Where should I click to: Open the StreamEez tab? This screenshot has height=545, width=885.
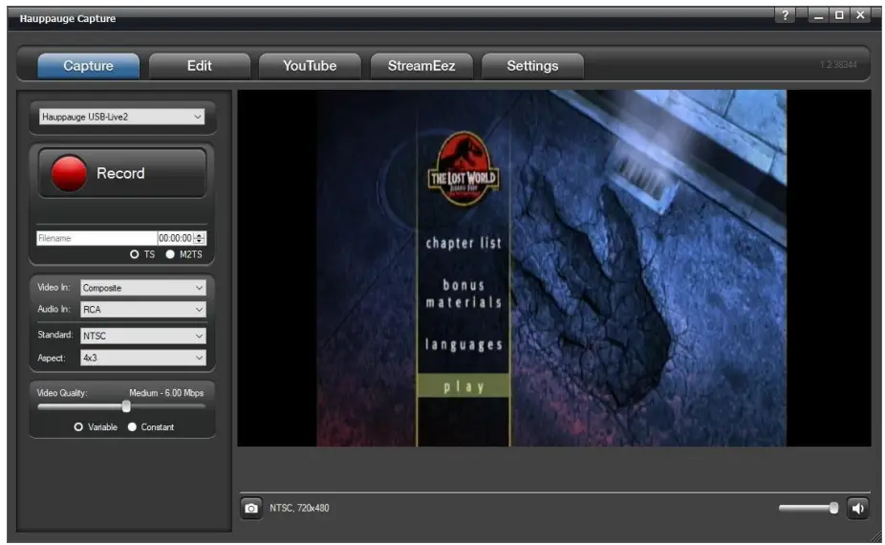[421, 66]
